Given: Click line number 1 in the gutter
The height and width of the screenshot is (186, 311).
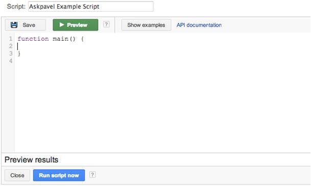Looking at the screenshot, I should (11, 39).
